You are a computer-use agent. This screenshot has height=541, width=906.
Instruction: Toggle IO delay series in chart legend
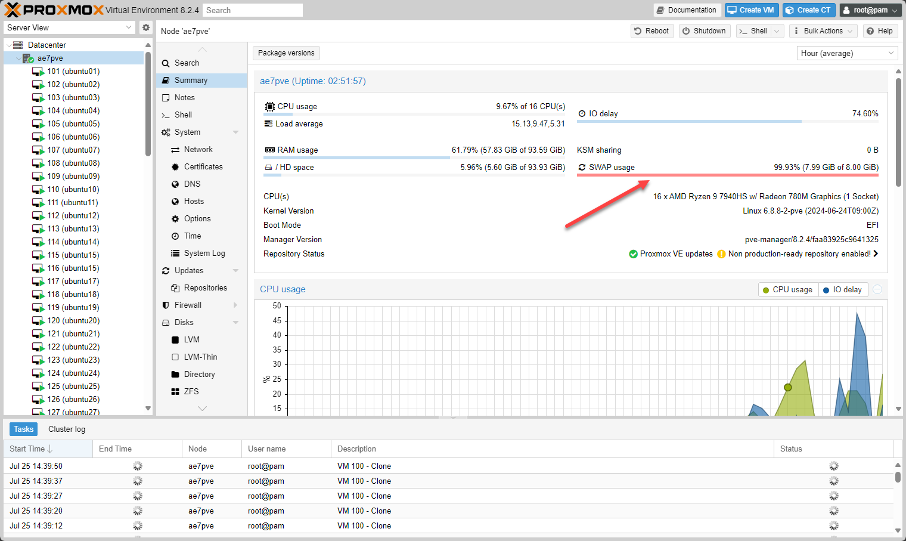(x=843, y=290)
